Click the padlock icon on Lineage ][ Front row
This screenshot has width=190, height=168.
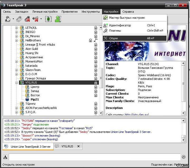96,45
